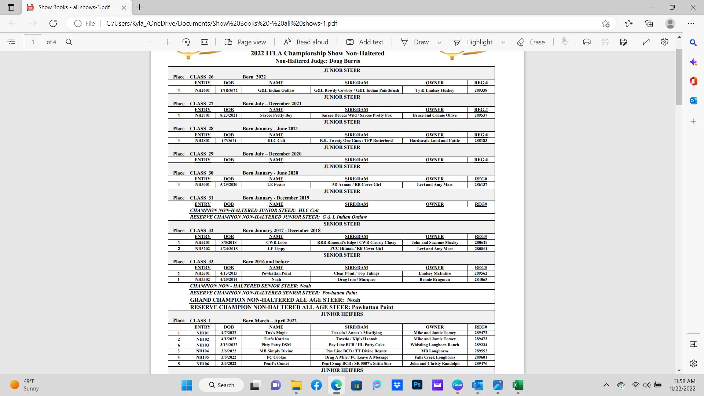
Task: Click the Read aloud button
Action: point(306,42)
